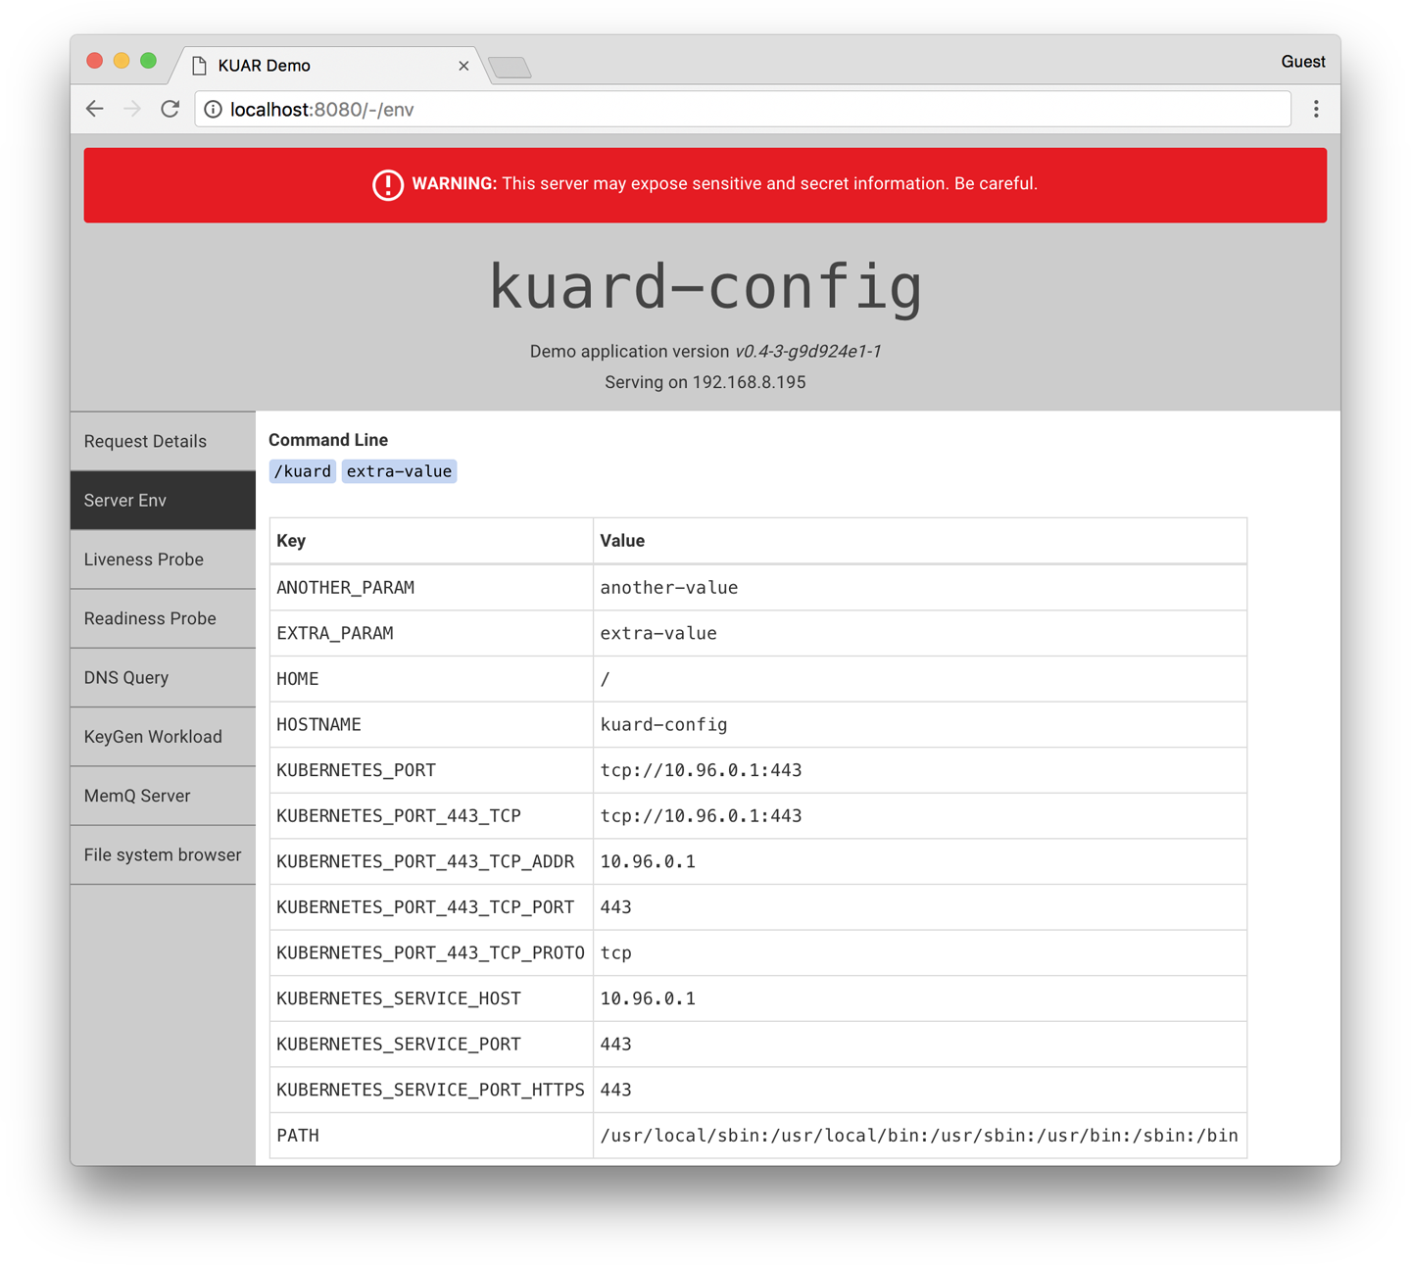Click the browser forward arrow icon

(x=132, y=109)
